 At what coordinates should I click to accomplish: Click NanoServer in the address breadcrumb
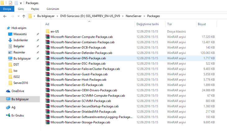(134, 16)
